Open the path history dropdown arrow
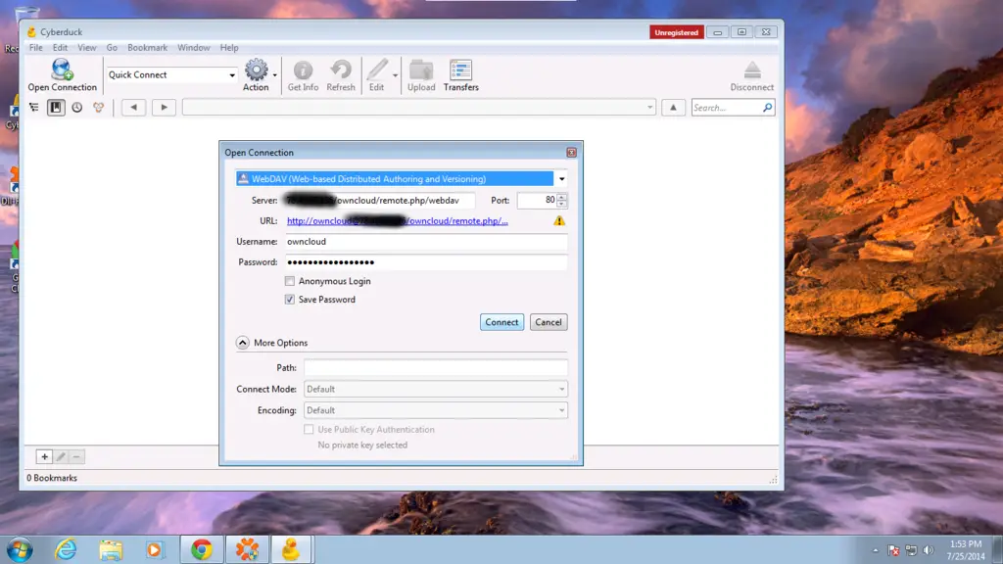 (650, 108)
